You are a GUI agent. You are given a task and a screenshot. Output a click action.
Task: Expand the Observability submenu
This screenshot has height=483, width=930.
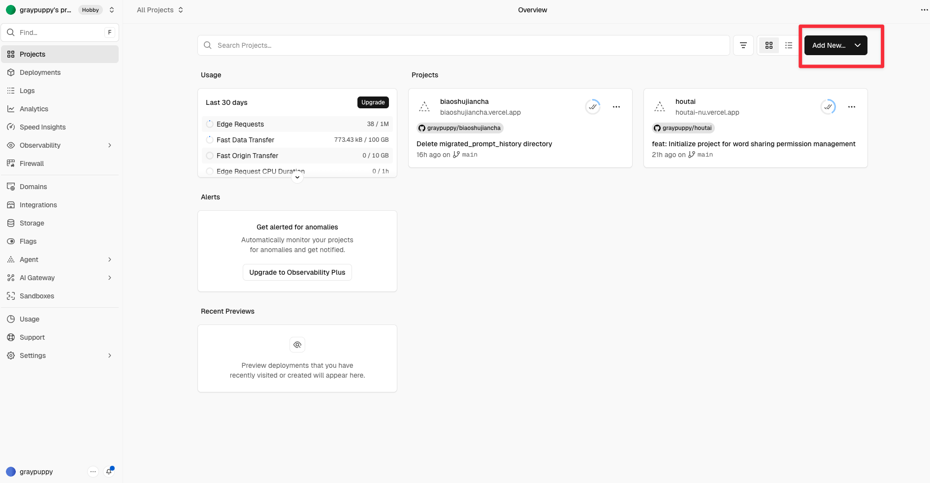tap(110, 145)
